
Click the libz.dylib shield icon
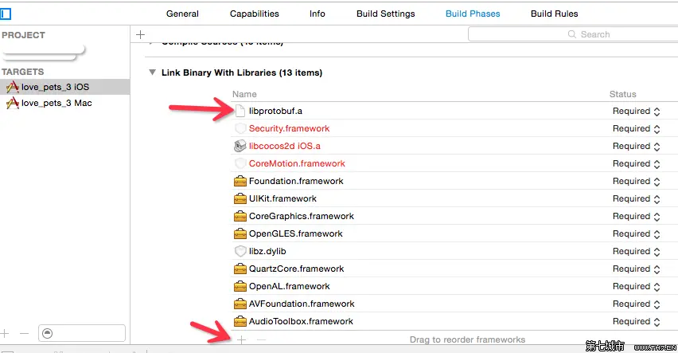pyautogui.click(x=240, y=251)
